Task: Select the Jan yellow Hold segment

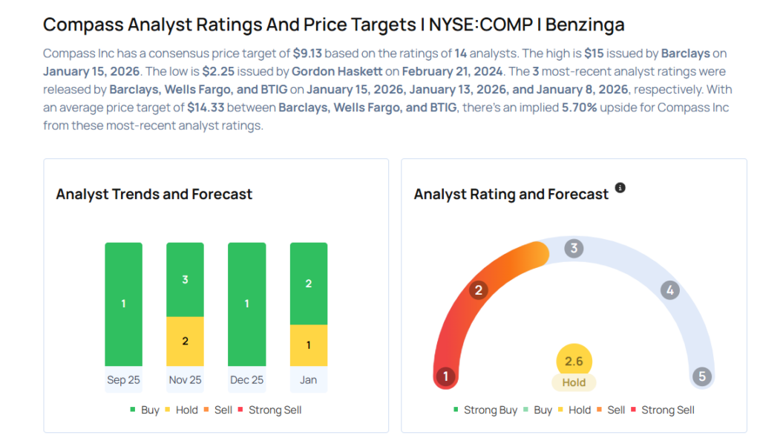Action: pos(308,345)
